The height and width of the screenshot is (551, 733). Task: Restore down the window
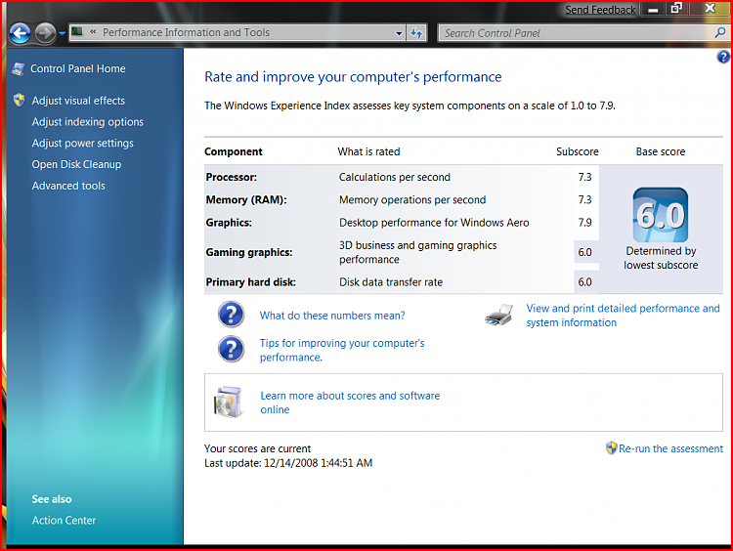click(x=676, y=9)
